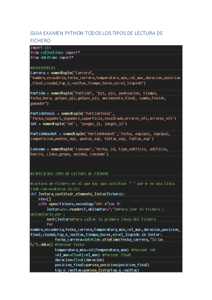Screen dimensions: 212x300
Task: Click the comment 'delimitarlo por ;'
Action: [48, 214]
